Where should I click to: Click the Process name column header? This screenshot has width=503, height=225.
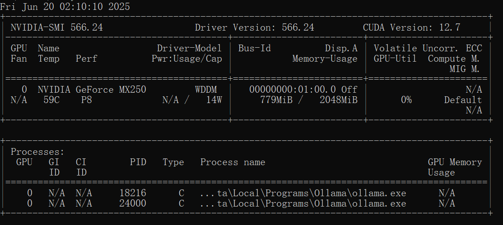[233, 162]
